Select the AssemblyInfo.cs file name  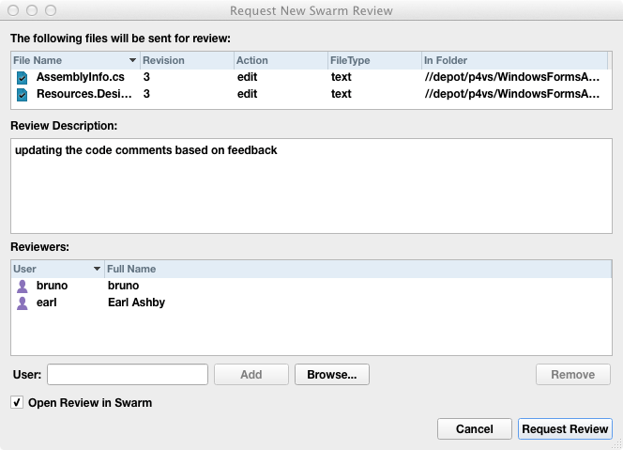81,77
